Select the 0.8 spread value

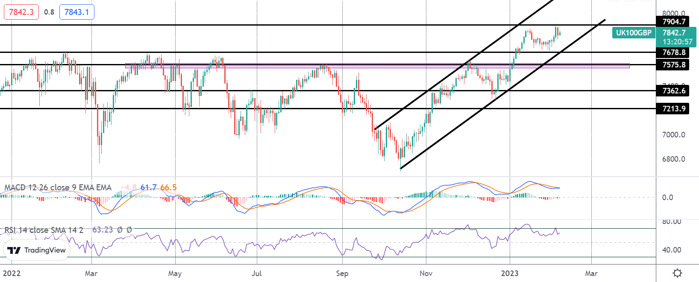coord(49,12)
